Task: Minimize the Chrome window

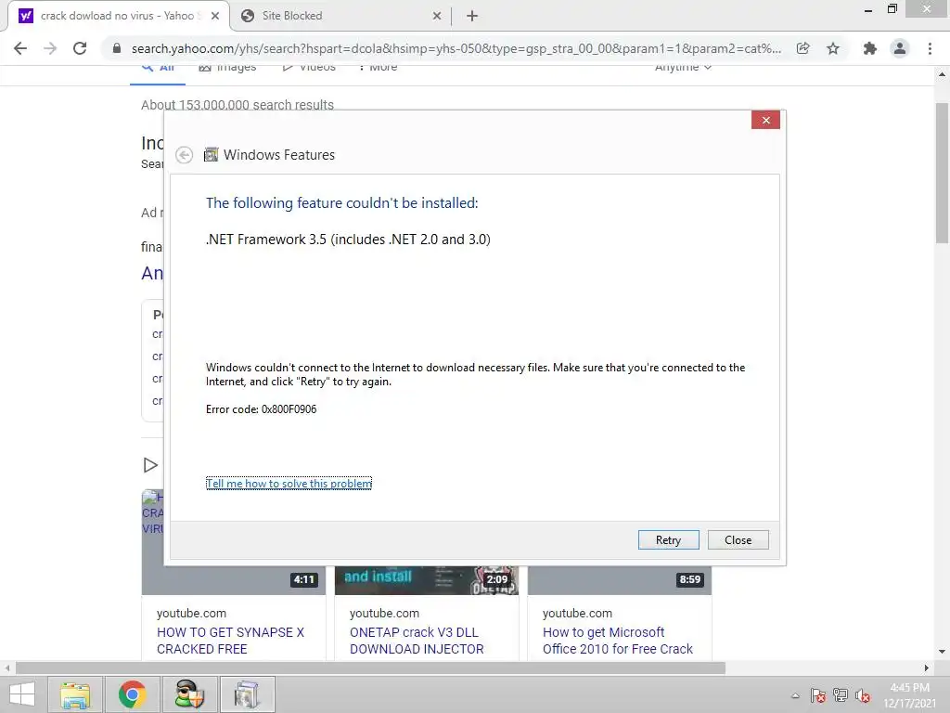Action: 868,9
